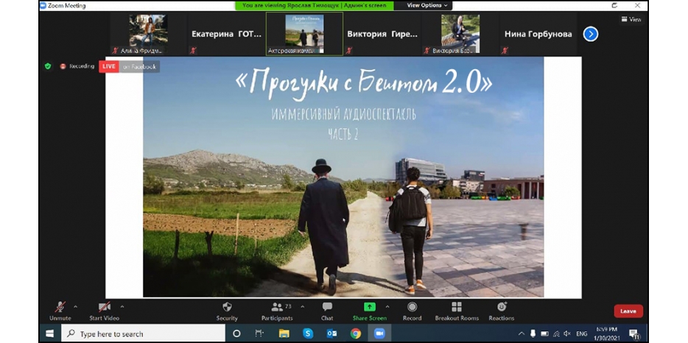Open Cortana circle in taskbar
The height and width of the screenshot is (343, 688).
(x=236, y=333)
